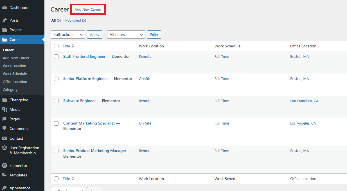Image resolution: width=347 pixels, height=191 pixels.
Task: Open the Senior Platform Engineer title link
Action: [85, 79]
